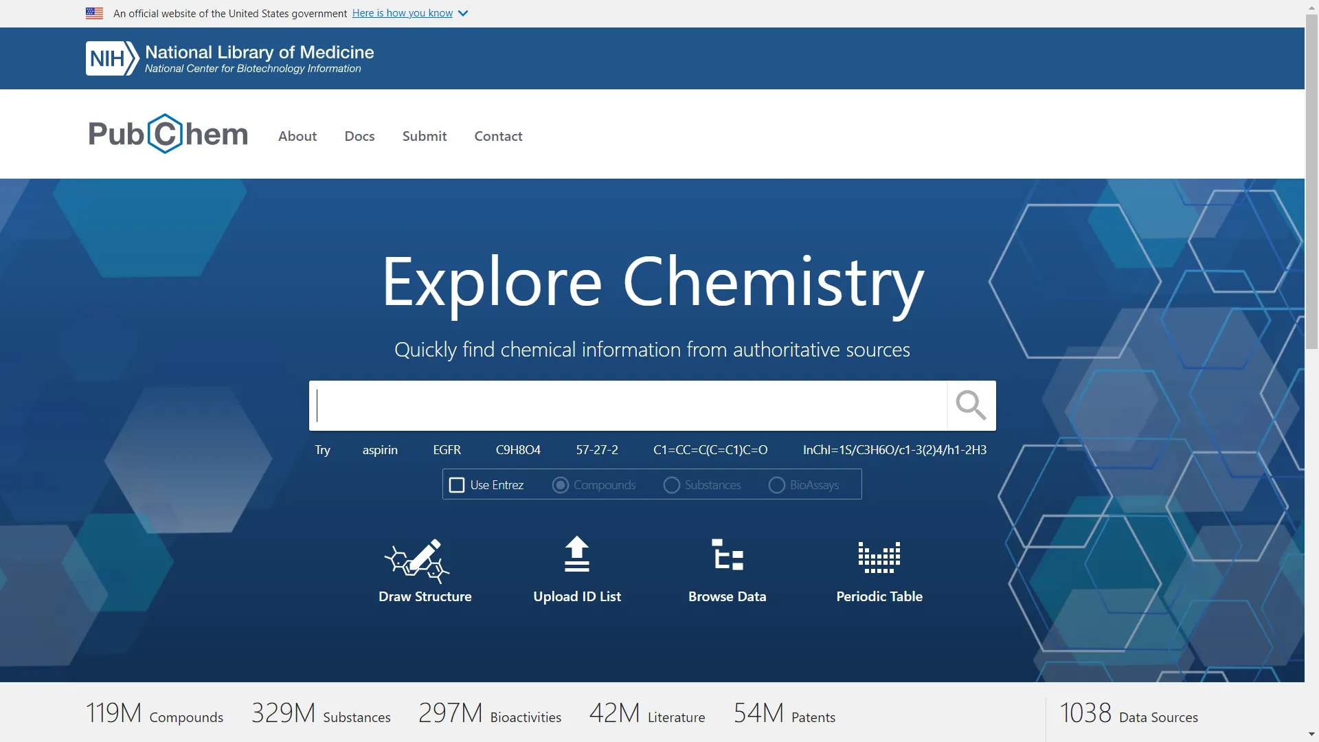Open the Draw Structure tool

coord(425,570)
